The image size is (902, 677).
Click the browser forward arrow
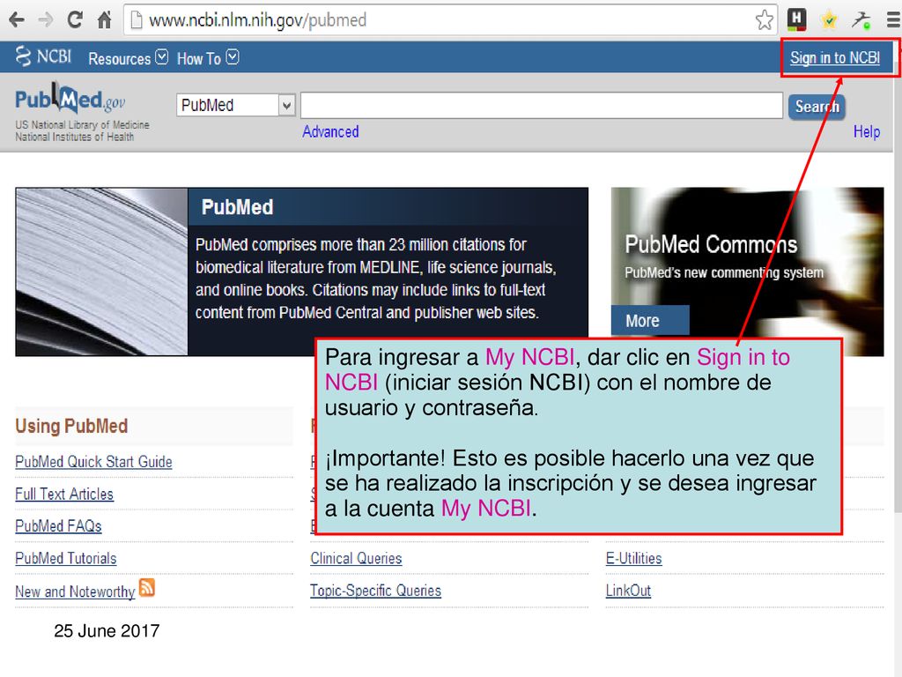(45, 20)
